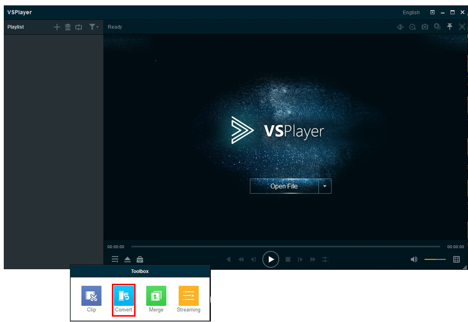Viewport: 468px width, 322px height.
Task: Open the Clip tool in Toolbox
Action: 91,297
